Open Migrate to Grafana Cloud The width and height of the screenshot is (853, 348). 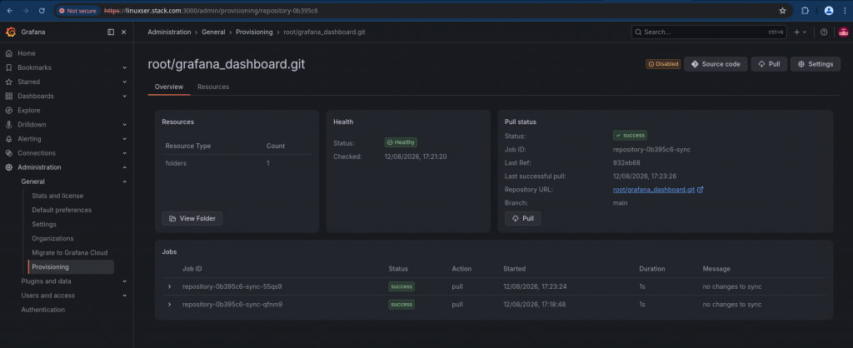point(70,252)
